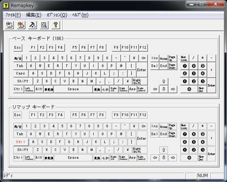Click NUM indicator in status bar
This screenshot has height=182, width=227.
[x=203, y=176]
